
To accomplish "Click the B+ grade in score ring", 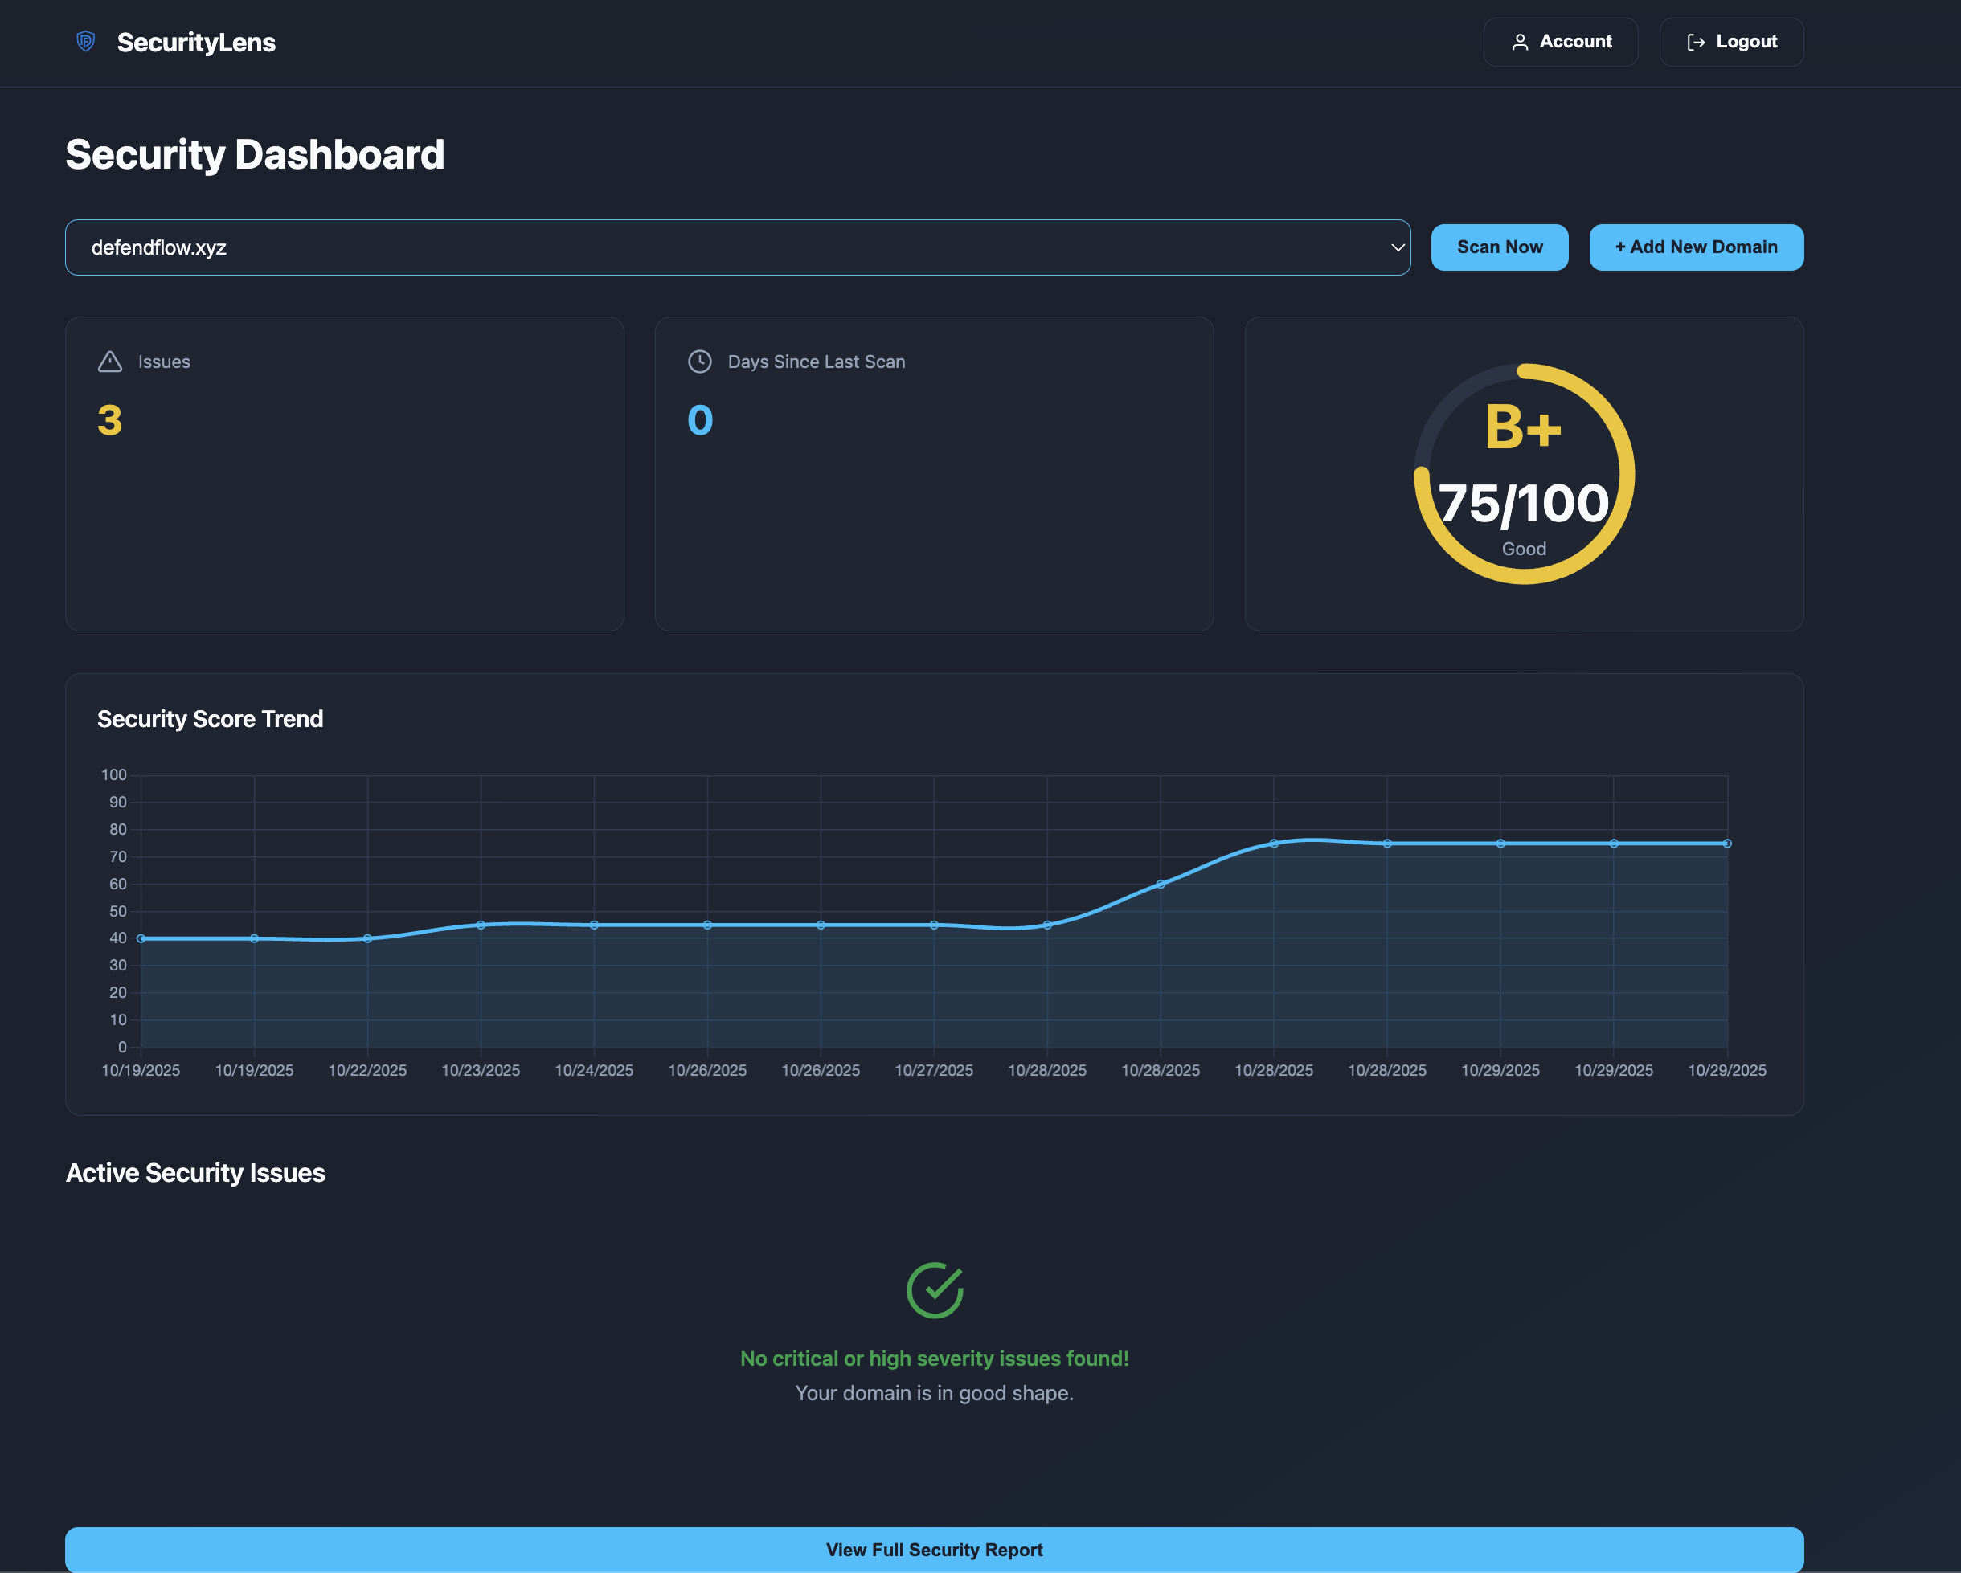I will point(1523,427).
